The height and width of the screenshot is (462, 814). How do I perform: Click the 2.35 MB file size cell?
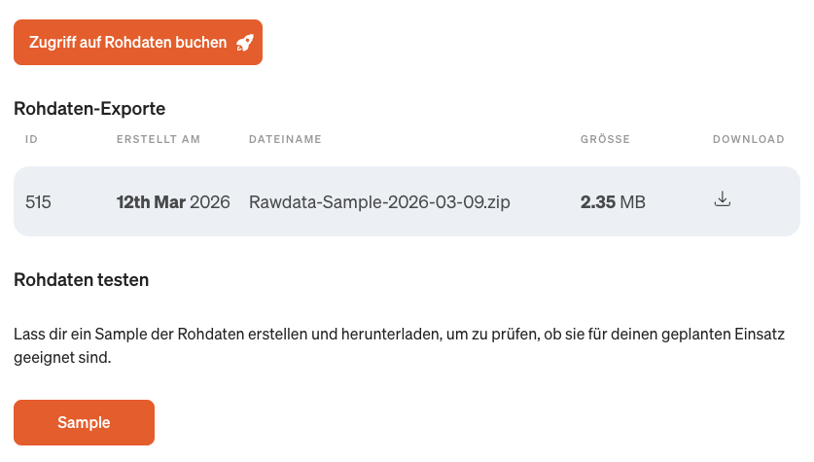613,202
